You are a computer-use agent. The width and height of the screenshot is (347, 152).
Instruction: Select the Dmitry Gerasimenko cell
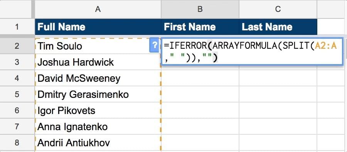(x=98, y=94)
